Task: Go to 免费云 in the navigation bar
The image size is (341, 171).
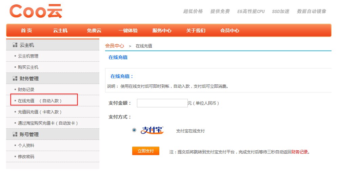Action: tap(94, 30)
